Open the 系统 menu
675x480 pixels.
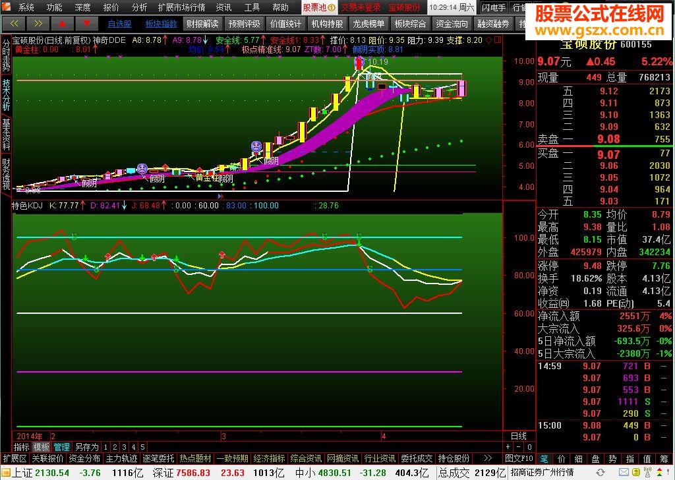[x=26, y=7]
